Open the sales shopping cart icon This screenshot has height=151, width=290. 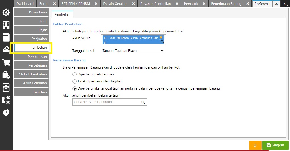pos(6,63)
